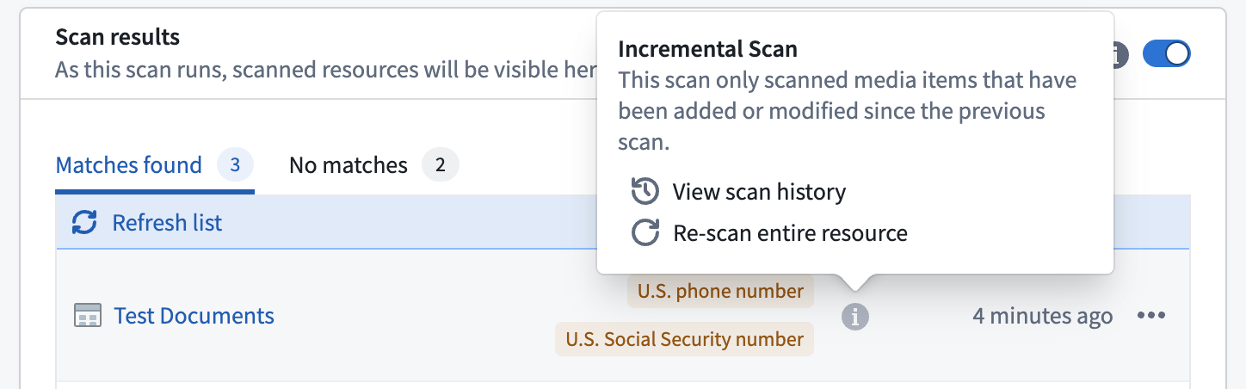Click the badge showing 3 matches

tap(235, 164)
